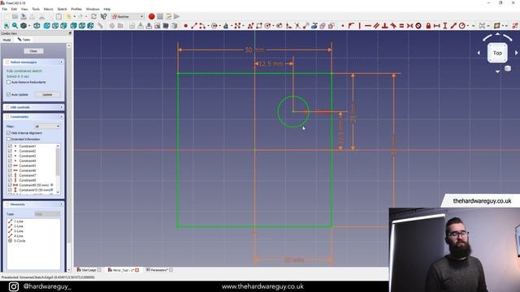Open the View menu
Viewport: 520px width, 292px height.
24,9
